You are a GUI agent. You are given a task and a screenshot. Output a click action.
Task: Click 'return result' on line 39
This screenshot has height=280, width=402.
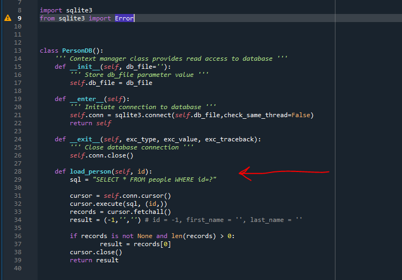[x=94, y=260]
